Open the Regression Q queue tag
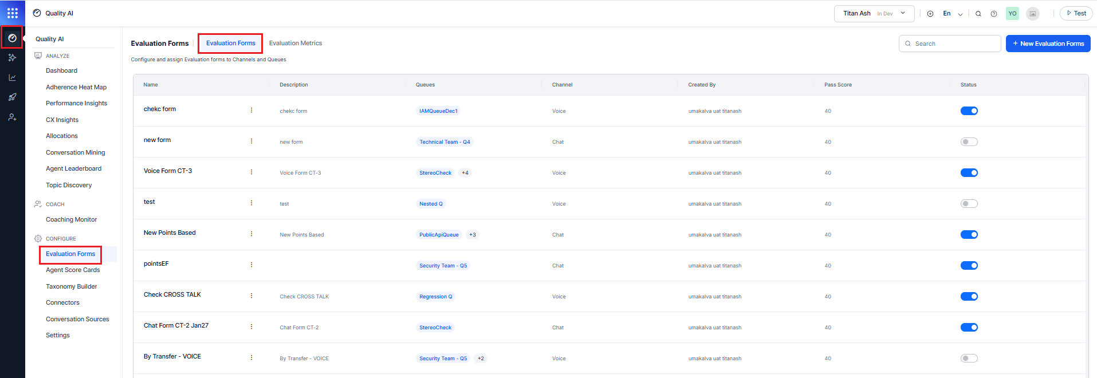The width and height of the screenshot is (1097, 378). click(x=435, y=297)
